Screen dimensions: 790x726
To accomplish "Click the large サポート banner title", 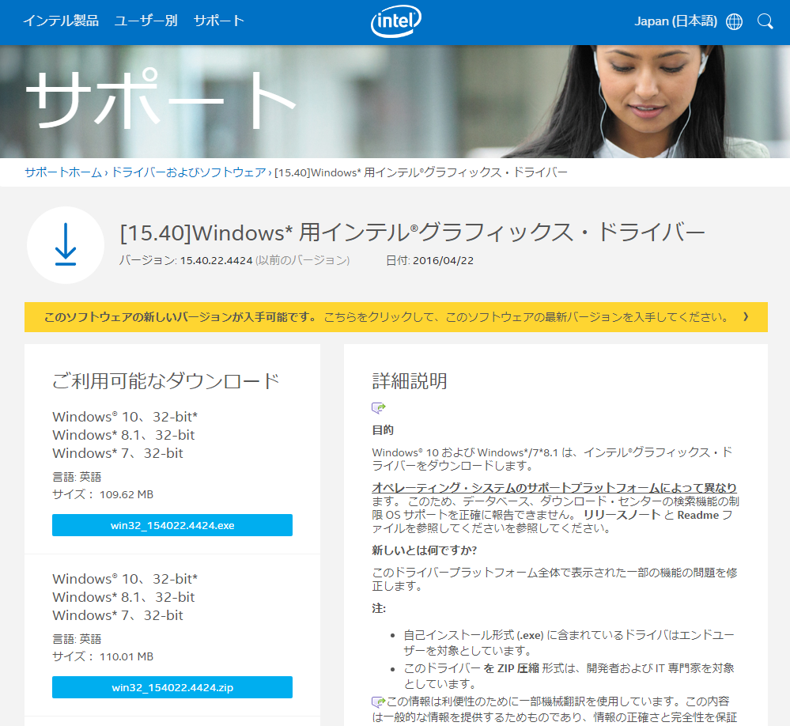I will [x=161, y=99].
